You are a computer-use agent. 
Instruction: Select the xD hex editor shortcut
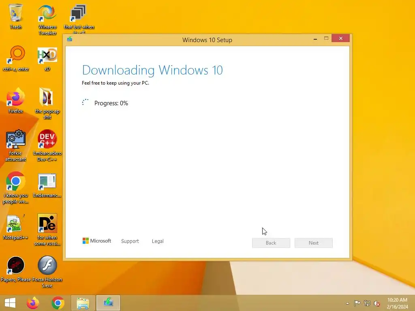[47, 59]
